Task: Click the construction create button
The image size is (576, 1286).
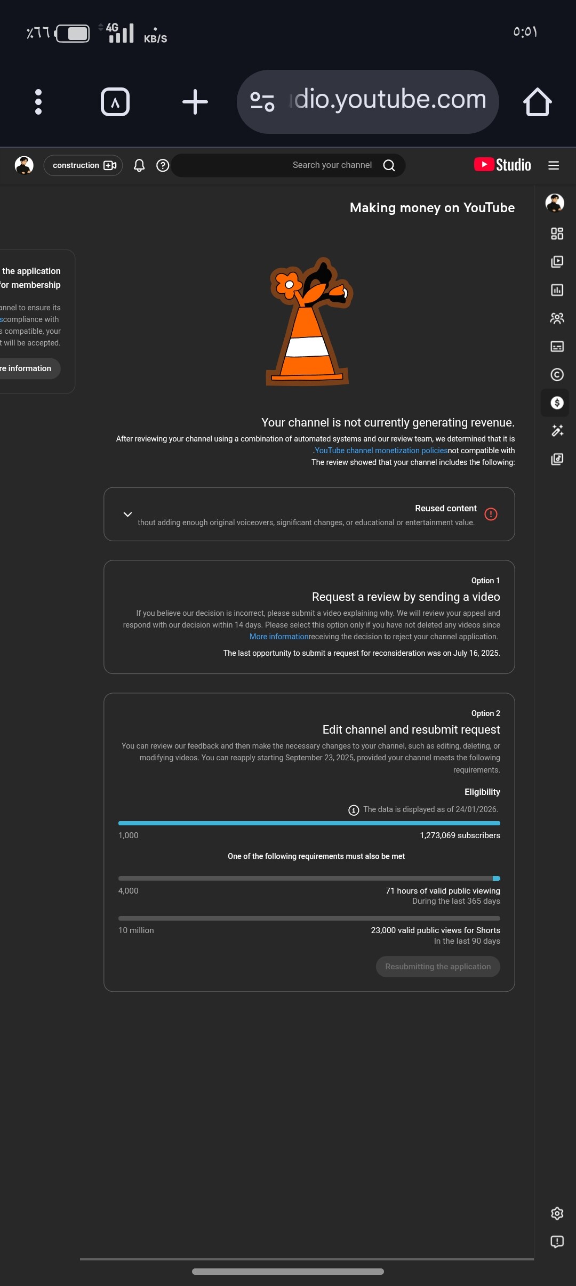Action: coord(83,165)
